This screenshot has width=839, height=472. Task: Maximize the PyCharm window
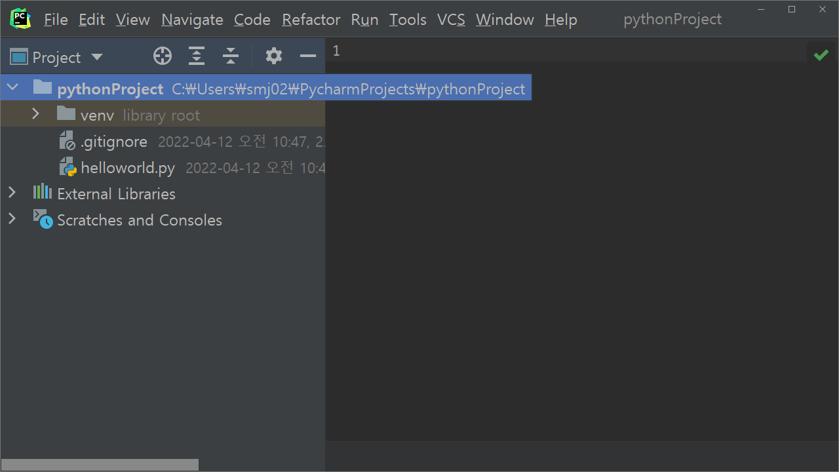point(792,9)
